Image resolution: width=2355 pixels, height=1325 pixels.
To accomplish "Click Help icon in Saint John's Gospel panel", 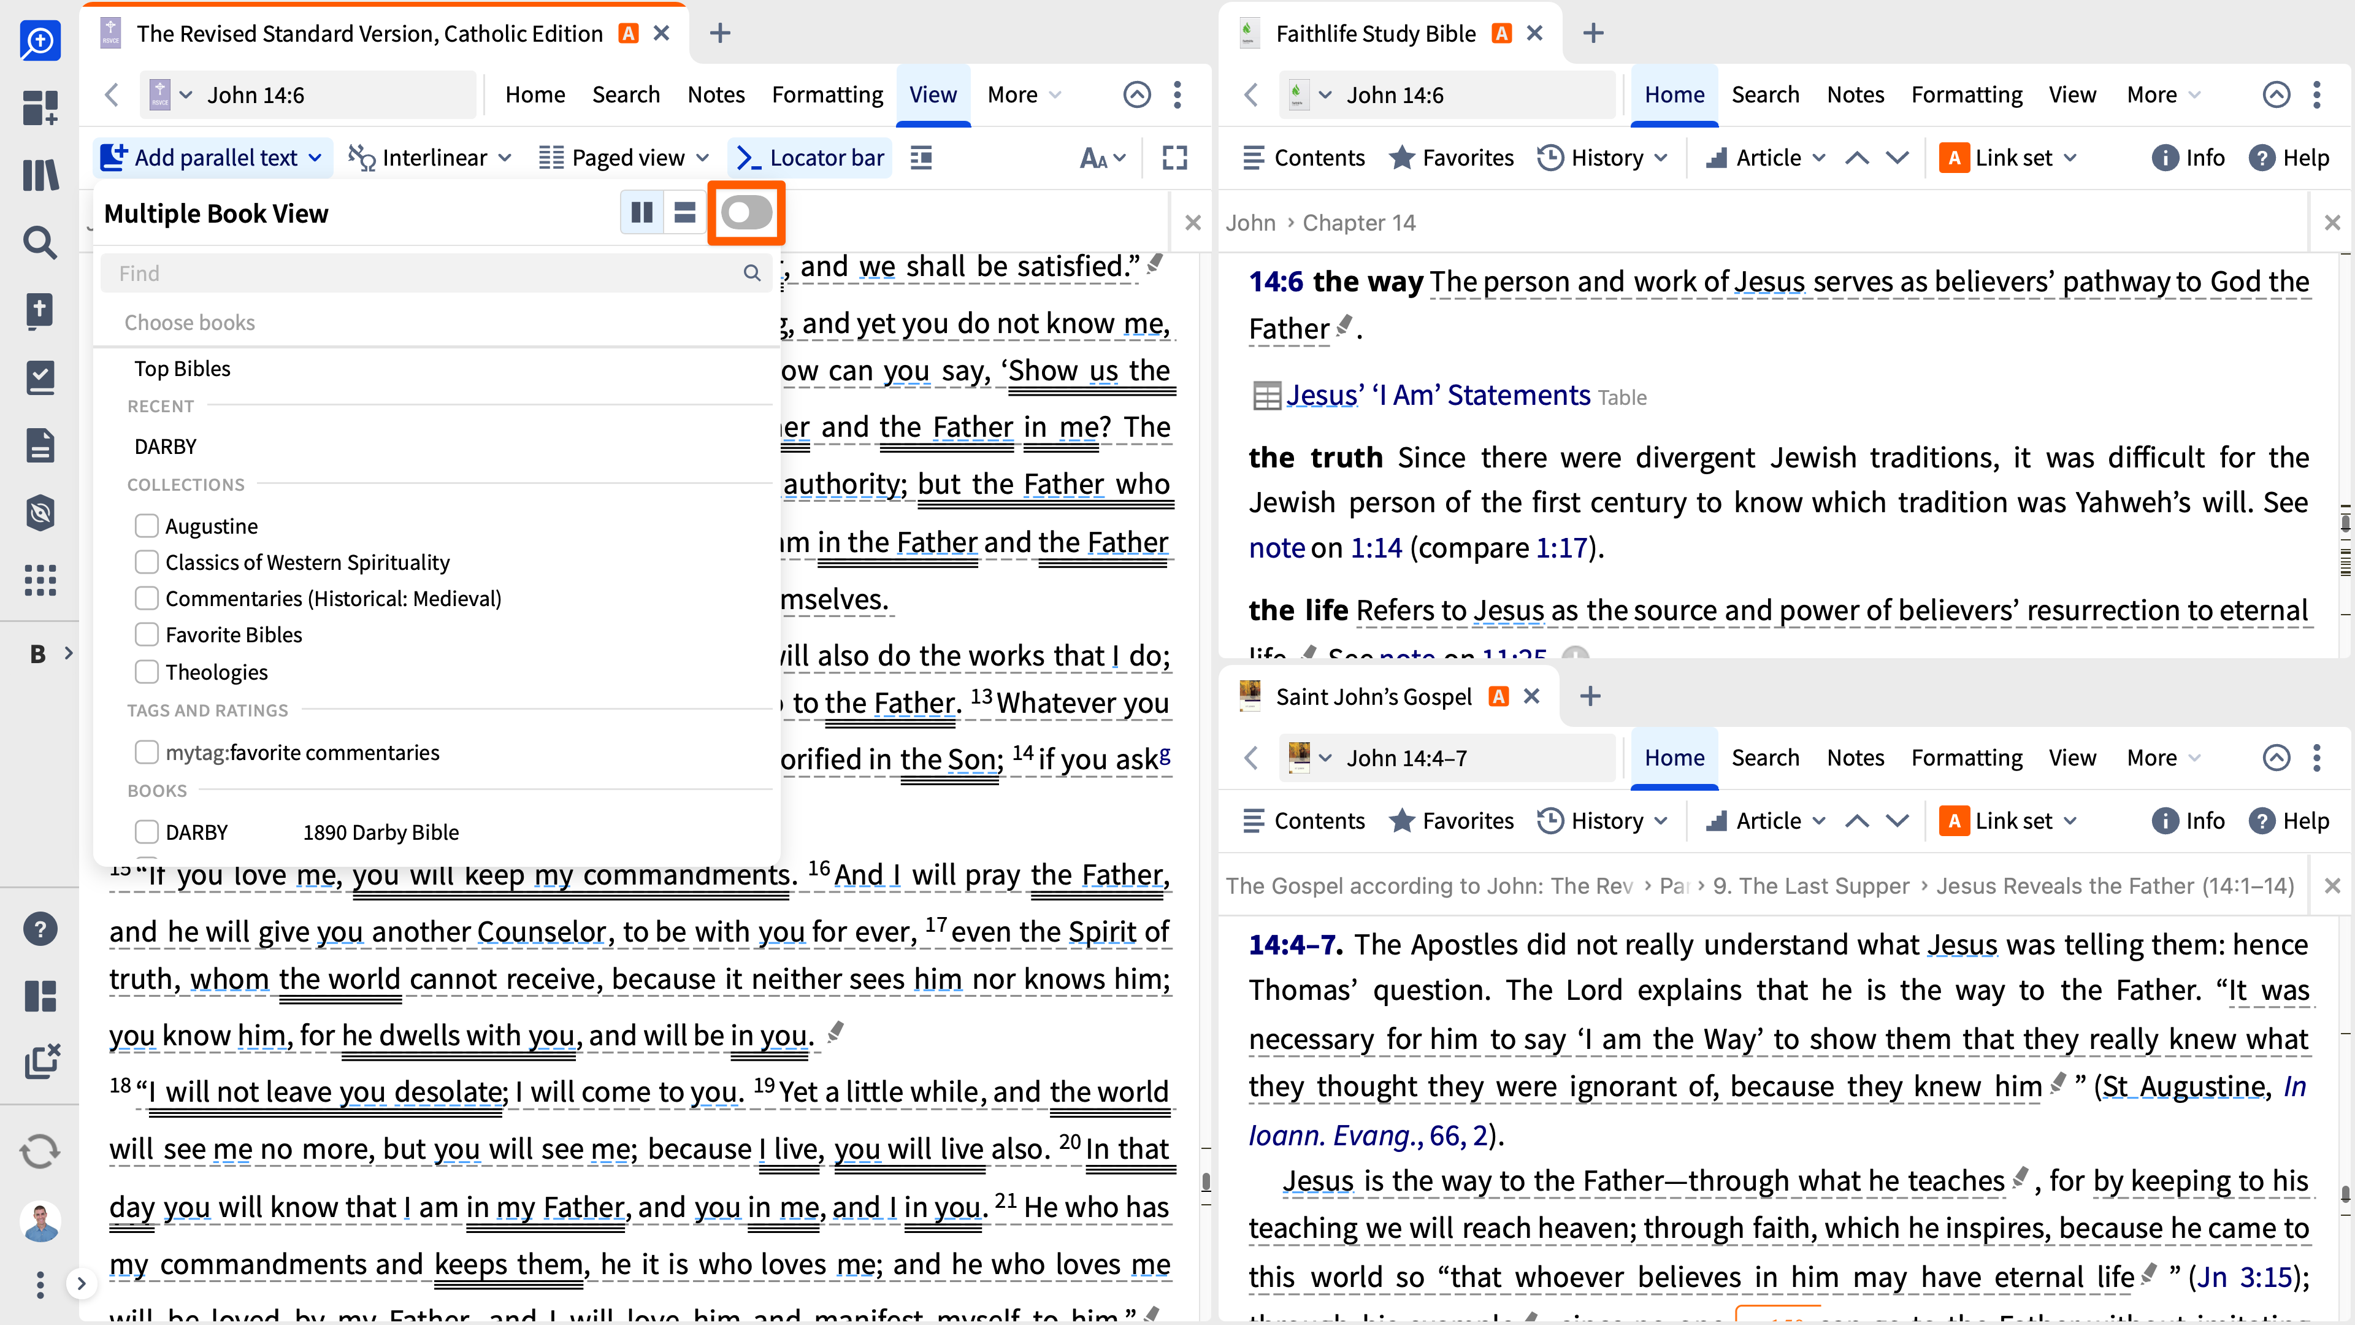I will click(2288, 821).
